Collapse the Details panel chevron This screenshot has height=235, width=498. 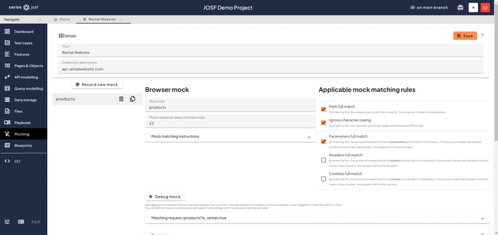point(482,35)
